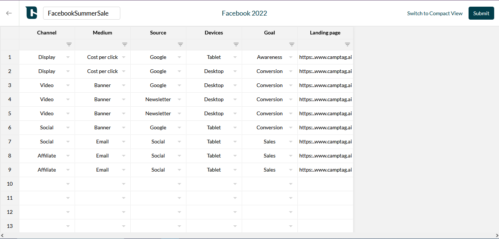Click the Landing page cell in row 2
The width and height of the screenshot is (499, 239).
point(325,71)
